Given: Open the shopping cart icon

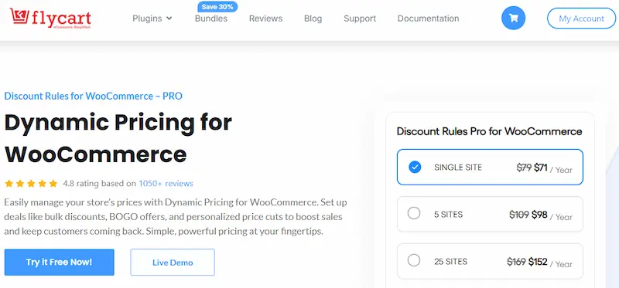Looking at the screenshot, I should coord(513,18).
